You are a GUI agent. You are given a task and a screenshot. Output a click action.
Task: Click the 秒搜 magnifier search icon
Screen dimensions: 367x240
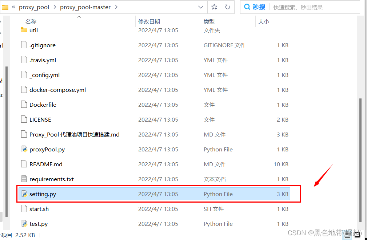click(247, 7)
